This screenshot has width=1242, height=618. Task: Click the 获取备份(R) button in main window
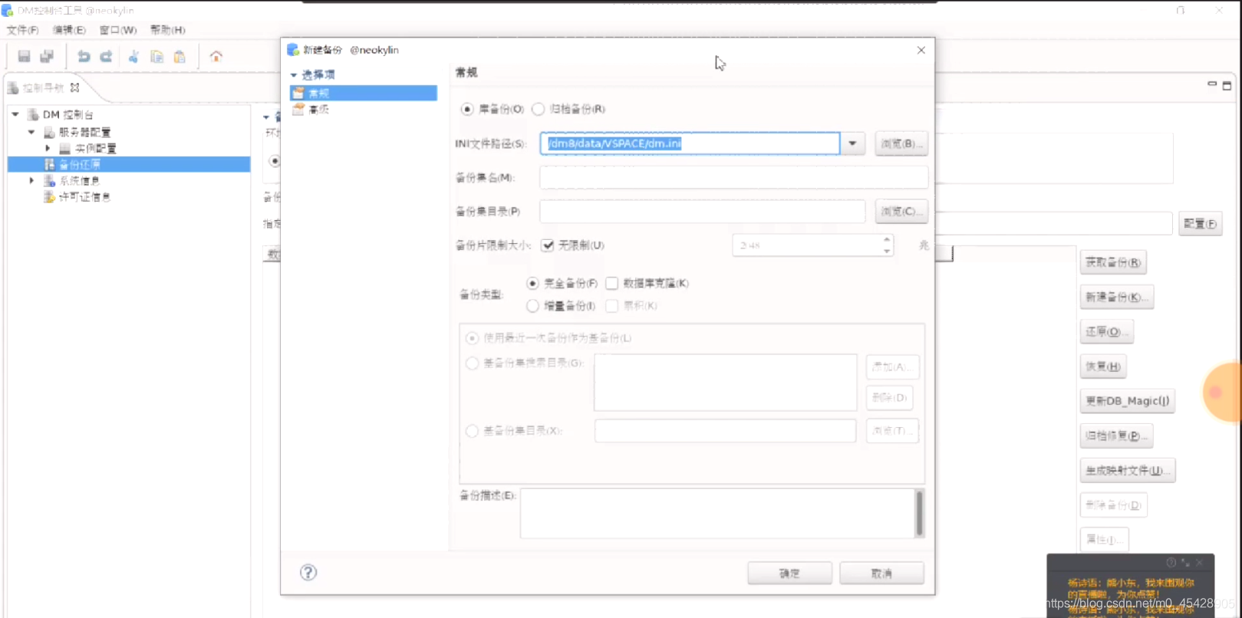1113,262
